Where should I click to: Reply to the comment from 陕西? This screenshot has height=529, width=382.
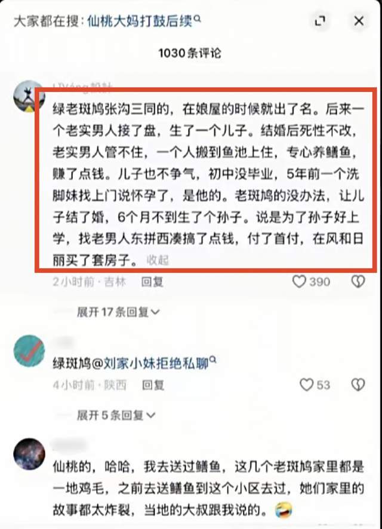coord(153,385)
